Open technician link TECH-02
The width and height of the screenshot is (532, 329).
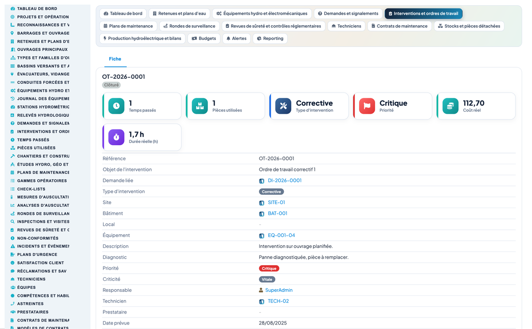(278, 301)
